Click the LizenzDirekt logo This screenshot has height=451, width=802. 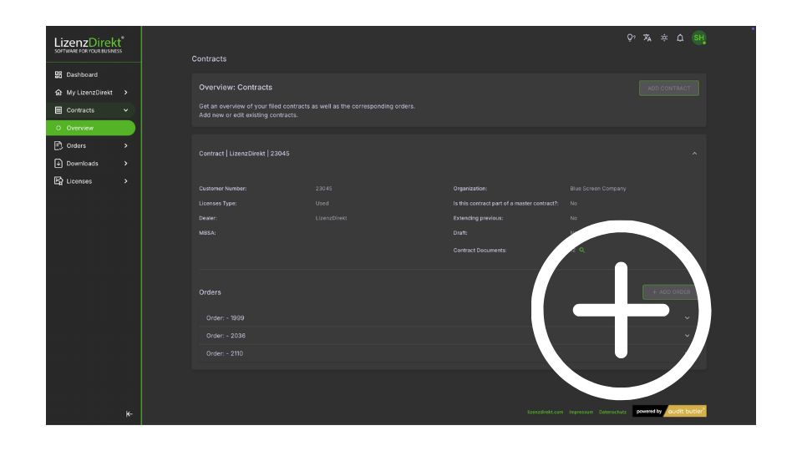tap(89, 44)
